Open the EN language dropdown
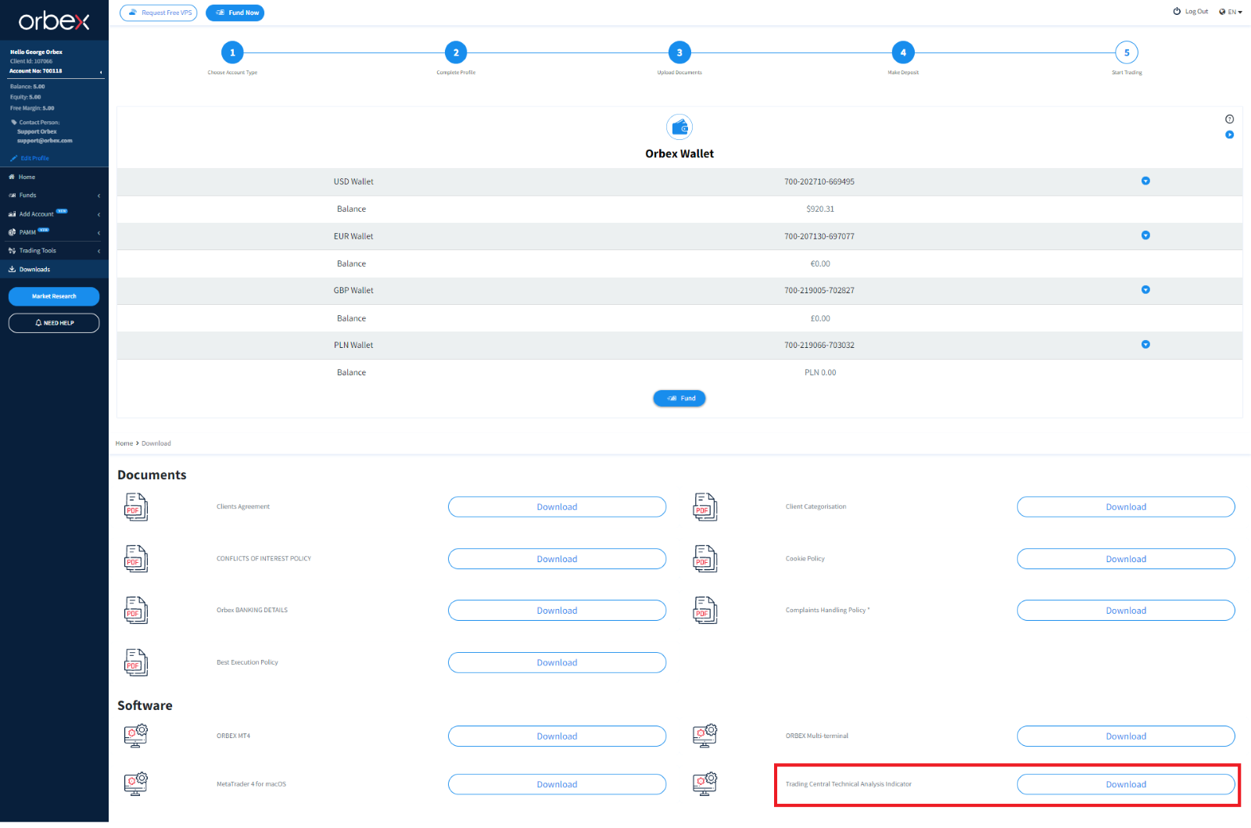 (1231, 12)
